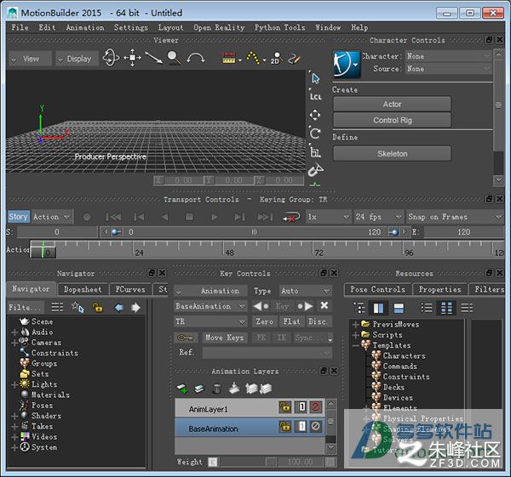511x477 pixels.
Task: Click the Control Rig button
Action: coord(392,120)
